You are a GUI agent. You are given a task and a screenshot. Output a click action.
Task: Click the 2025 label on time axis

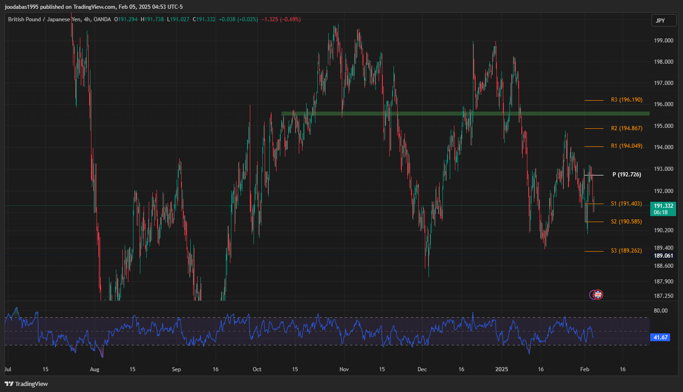[x=502, y=369]
